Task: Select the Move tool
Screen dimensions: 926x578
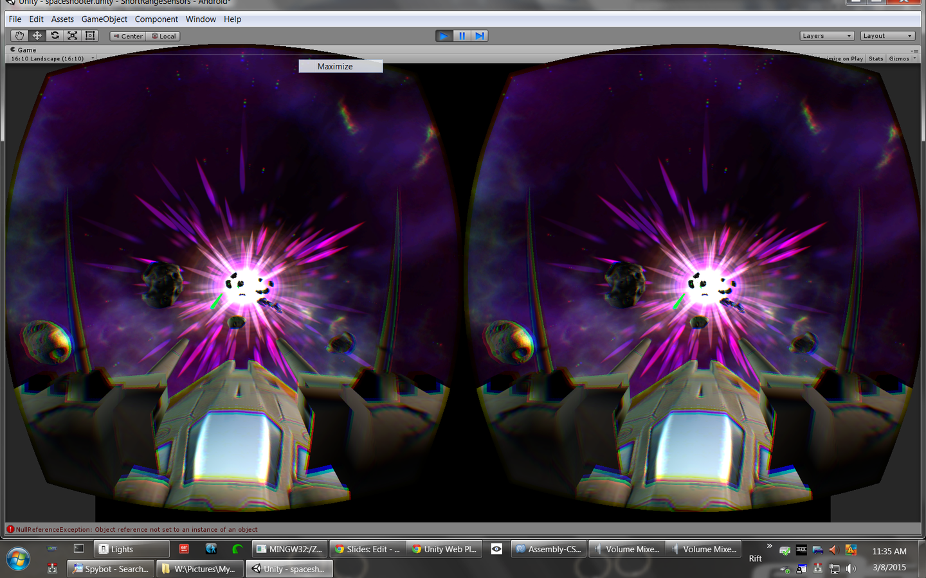Action: (37, 36)
